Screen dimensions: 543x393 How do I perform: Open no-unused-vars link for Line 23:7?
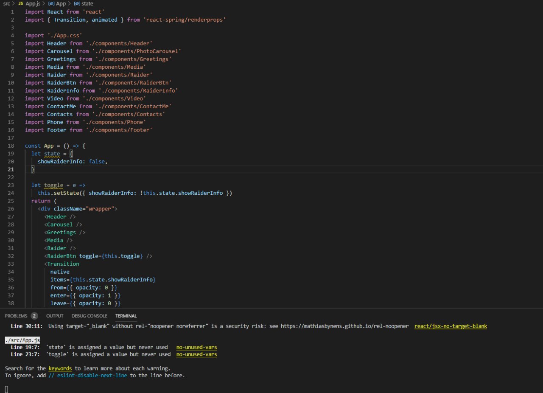click(x=196, y=354)
